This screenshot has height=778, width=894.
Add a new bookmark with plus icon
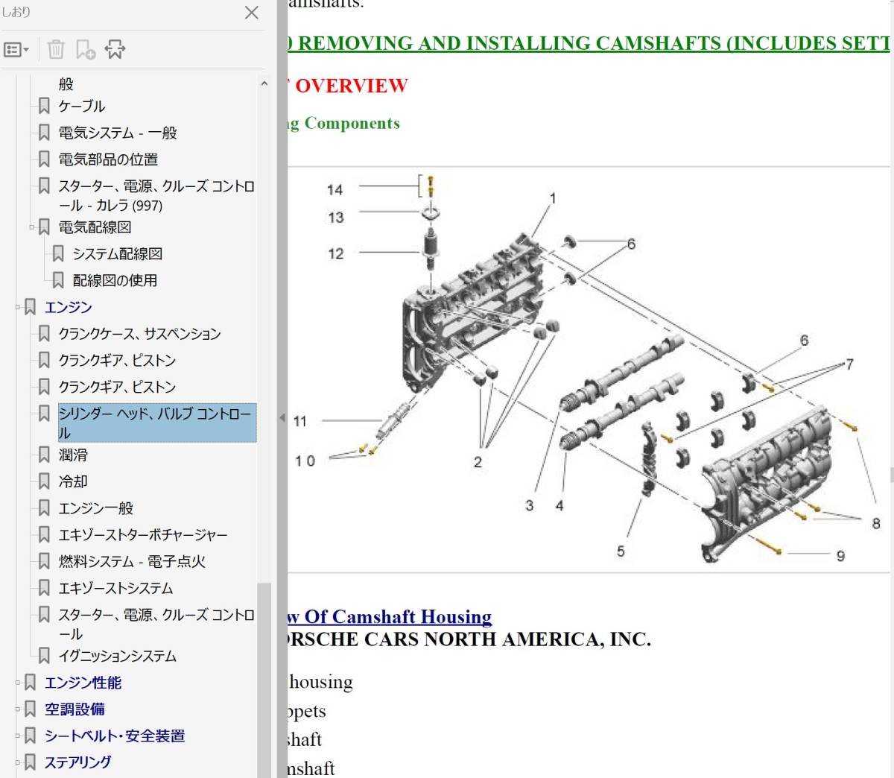85,49
